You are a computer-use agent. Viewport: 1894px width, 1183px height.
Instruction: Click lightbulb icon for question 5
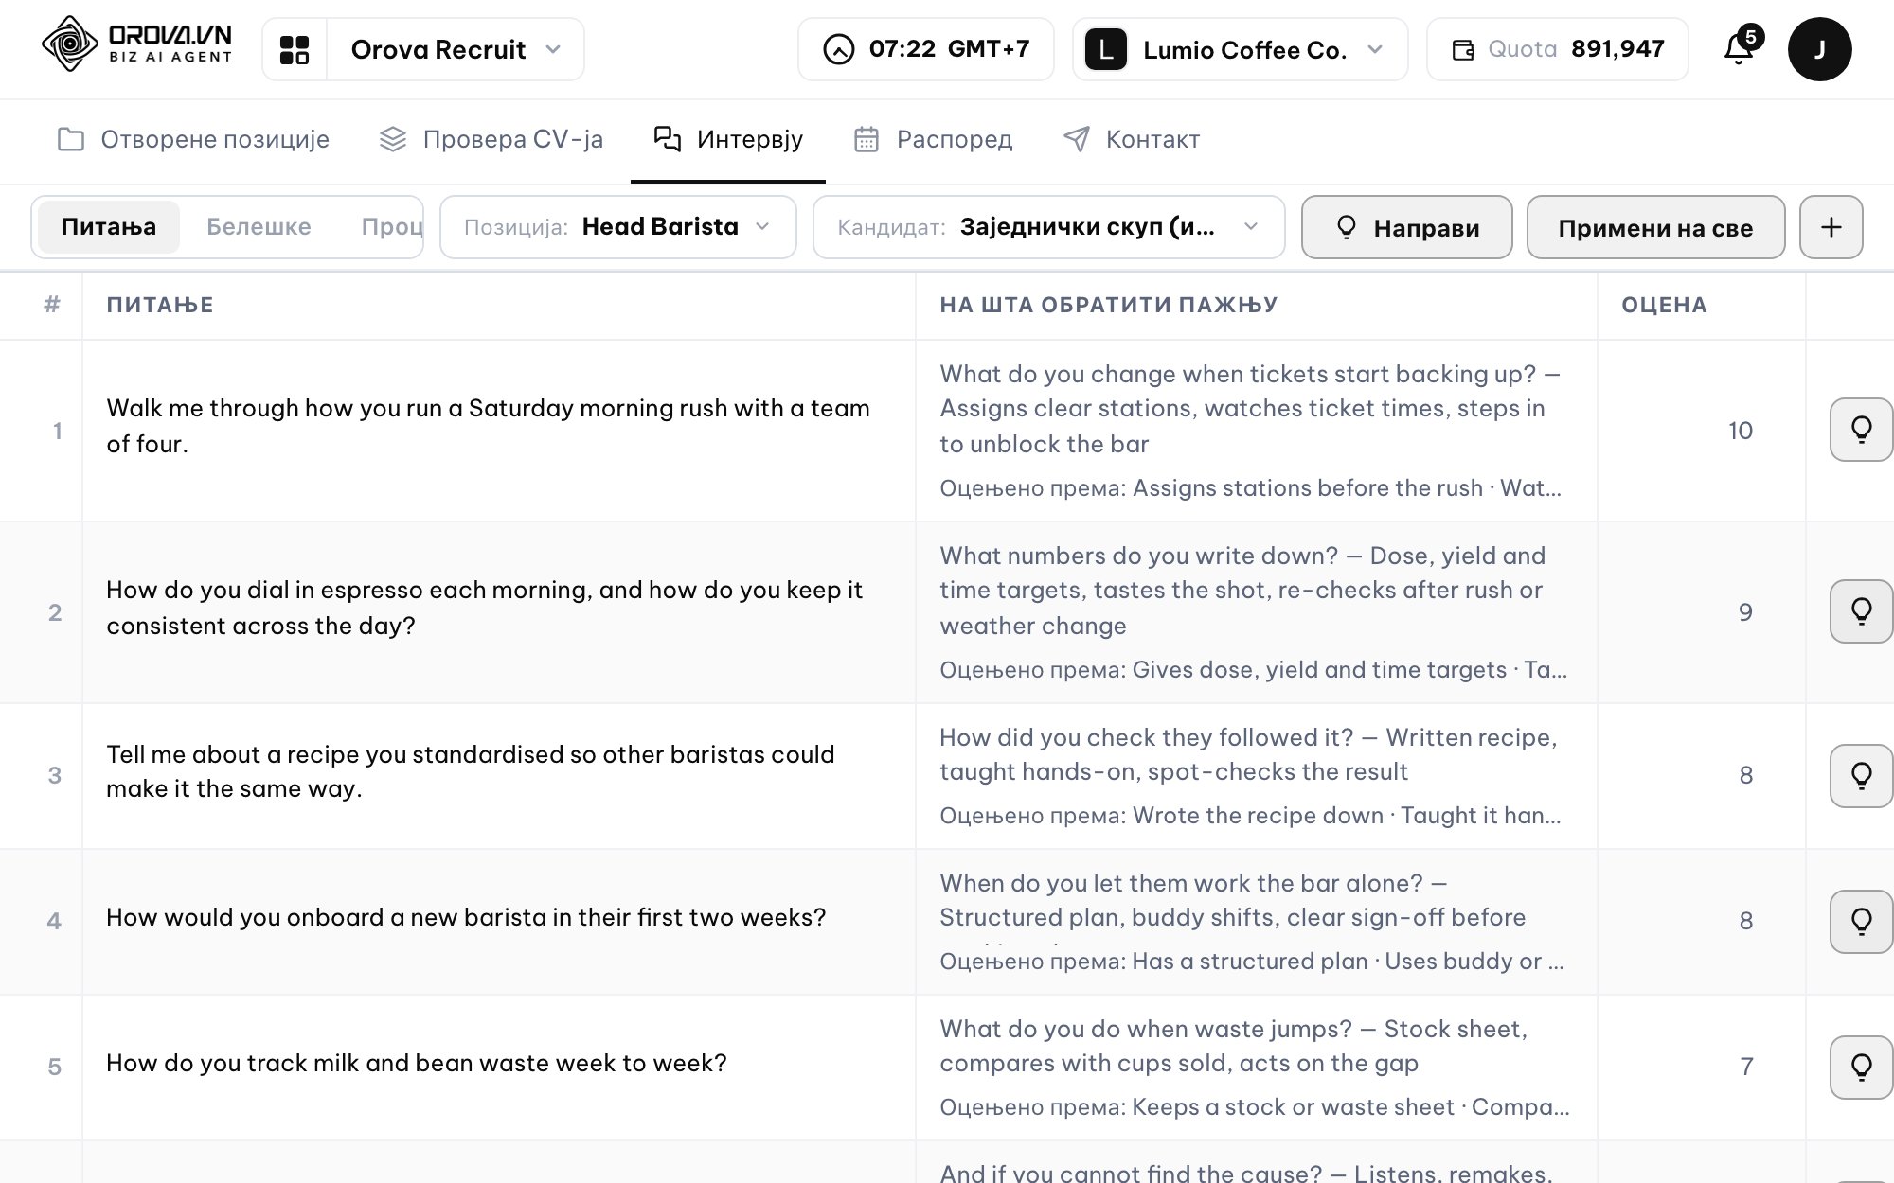(x=1861, y=1068)
